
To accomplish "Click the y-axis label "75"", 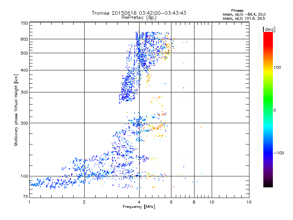I will point(26,197).
